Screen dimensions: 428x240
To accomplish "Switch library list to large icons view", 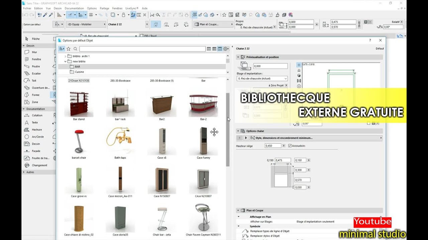I will 220,49.
